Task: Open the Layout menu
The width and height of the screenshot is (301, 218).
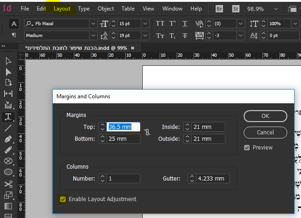Action: click(x=62, y=9)
